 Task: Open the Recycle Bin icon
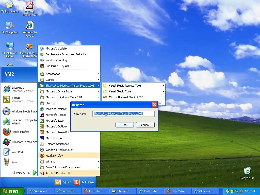247,173
